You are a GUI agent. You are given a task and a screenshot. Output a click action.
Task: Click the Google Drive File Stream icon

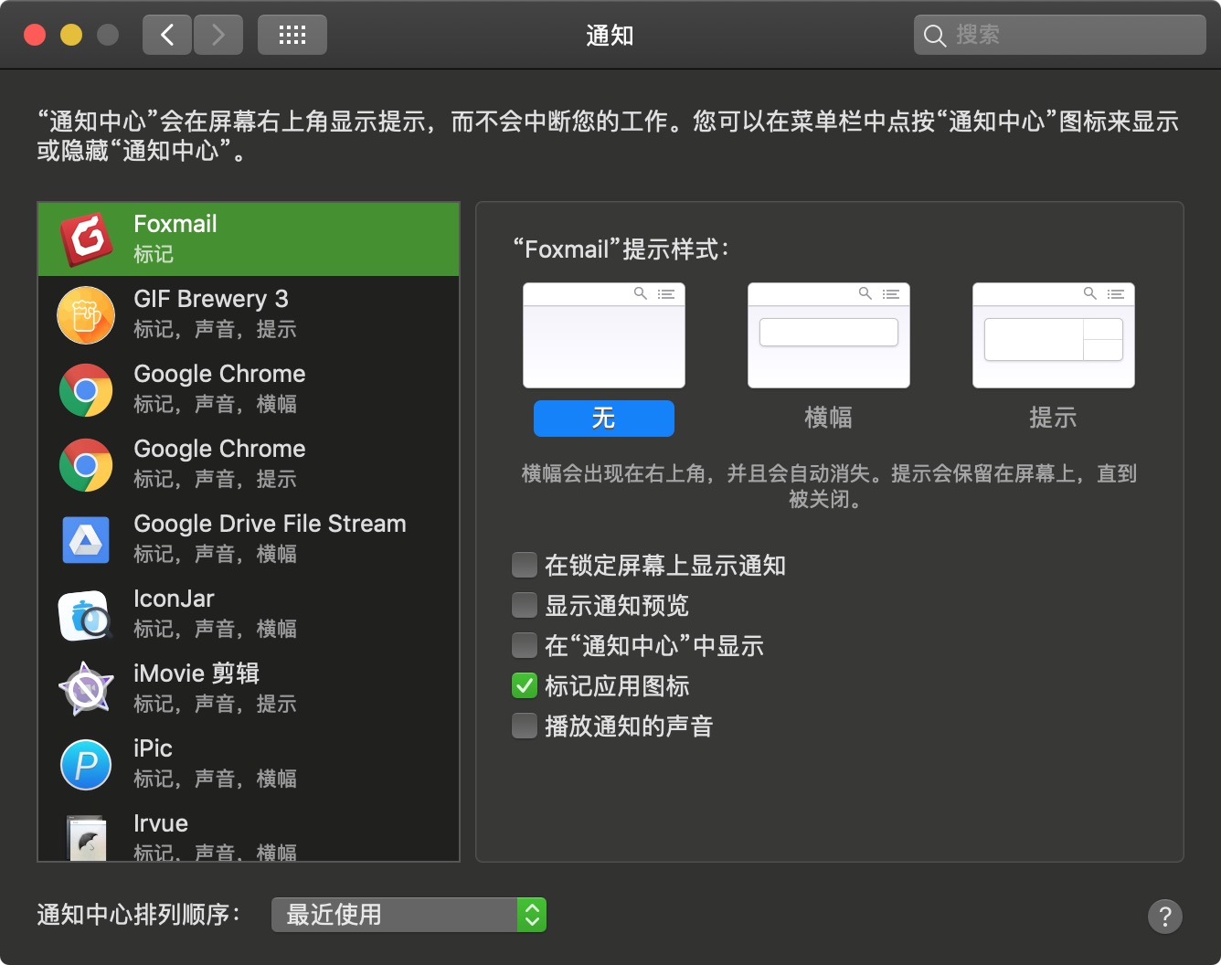pos(86,539)
